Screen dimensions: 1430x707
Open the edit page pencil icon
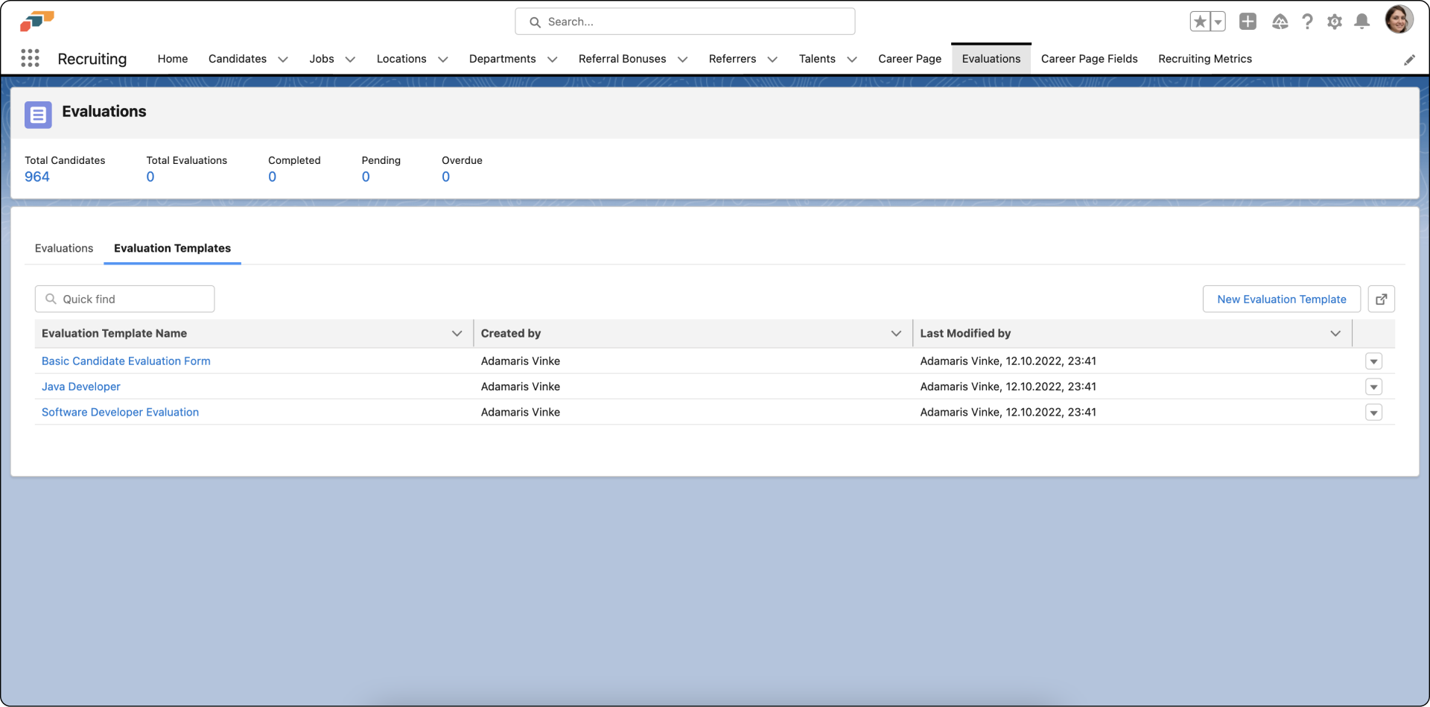pyautogui.click(x=1410, y=60)
